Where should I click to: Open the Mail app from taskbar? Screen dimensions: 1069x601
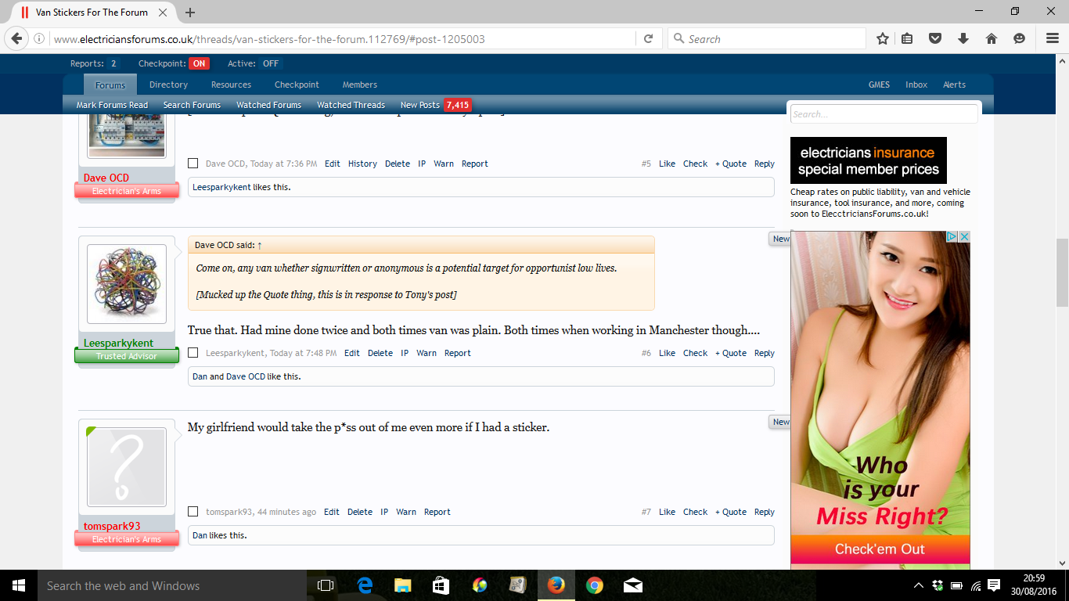[x=633, y=585]
